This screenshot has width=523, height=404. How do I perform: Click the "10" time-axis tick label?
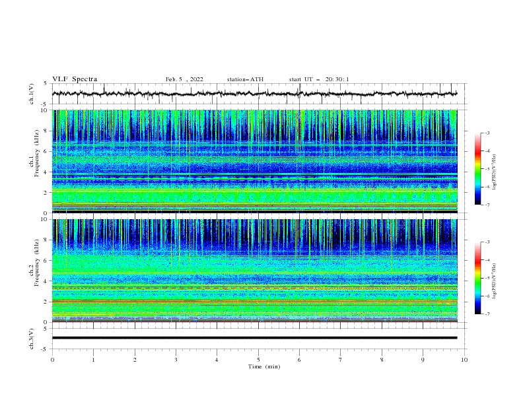464,360
